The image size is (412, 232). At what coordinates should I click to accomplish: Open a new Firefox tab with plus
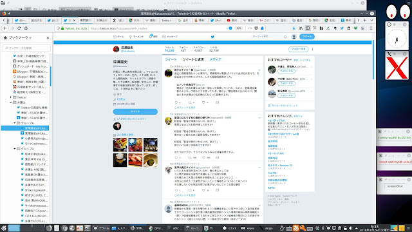pos(365,20)
